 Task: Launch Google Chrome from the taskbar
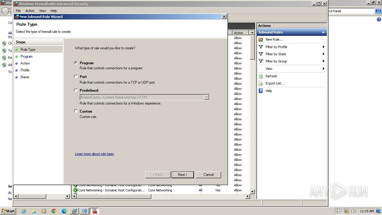(x=54, y=211)
